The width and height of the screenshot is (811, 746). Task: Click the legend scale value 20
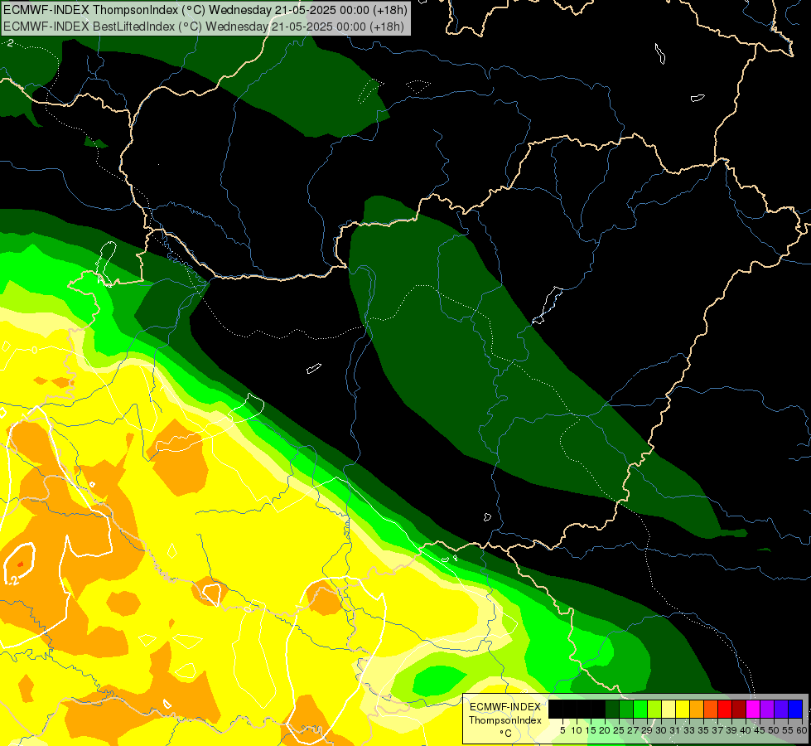pos(604,730)
